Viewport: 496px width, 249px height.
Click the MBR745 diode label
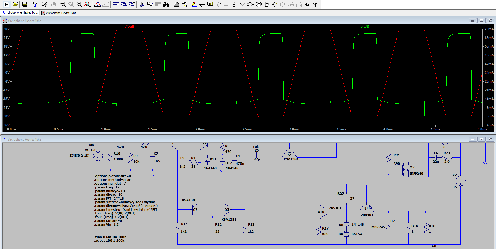tap(378, 227)
